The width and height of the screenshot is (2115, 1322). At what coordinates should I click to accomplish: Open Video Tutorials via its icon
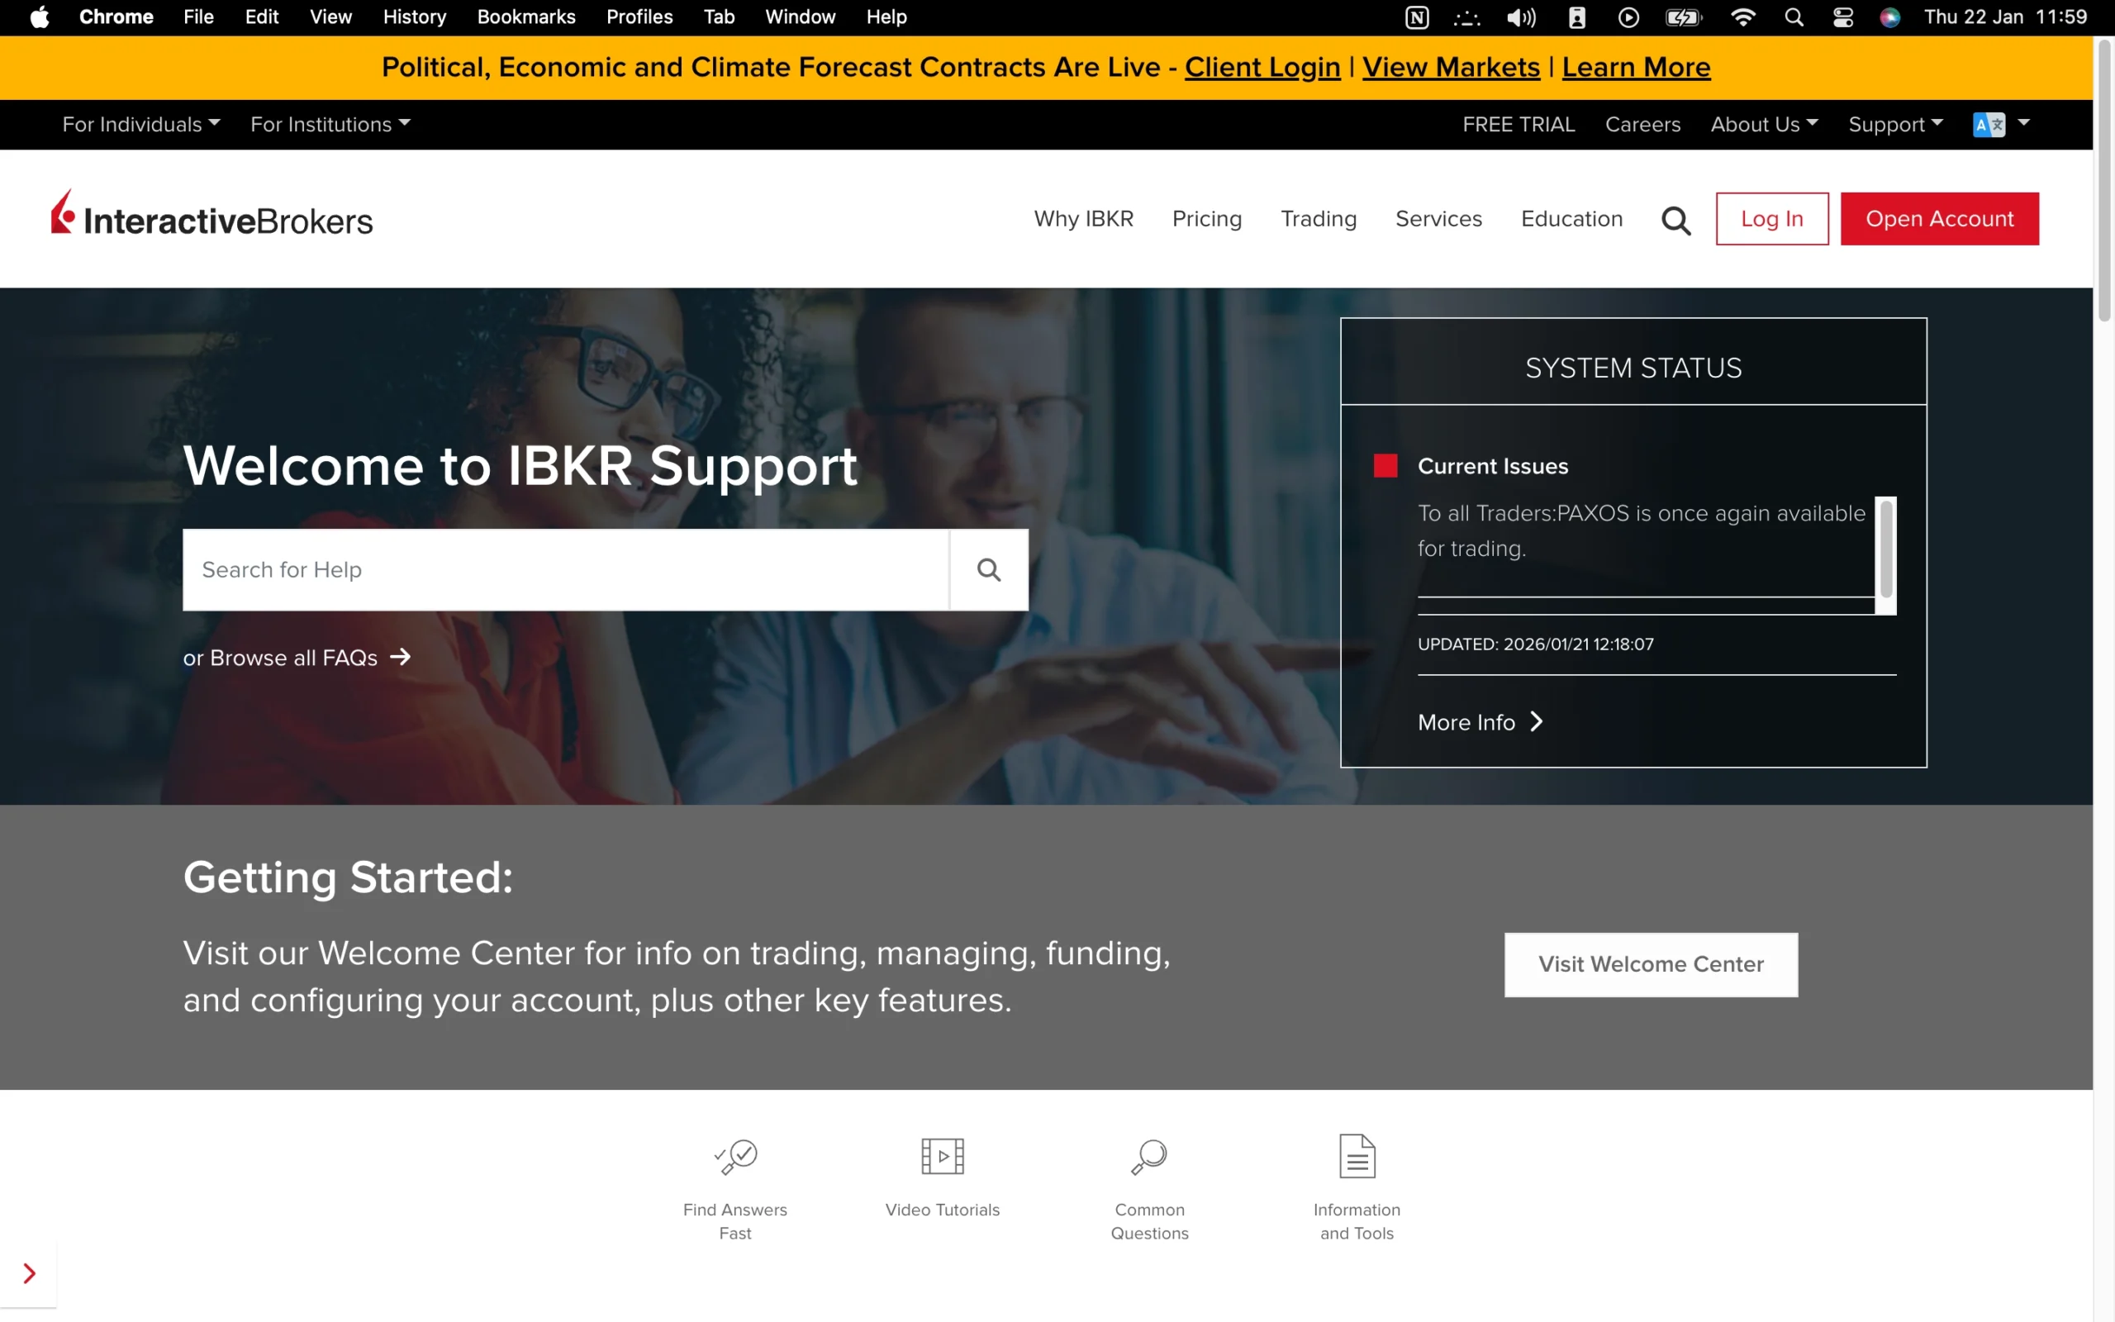pyautogui.click(x=942, y=1156)
